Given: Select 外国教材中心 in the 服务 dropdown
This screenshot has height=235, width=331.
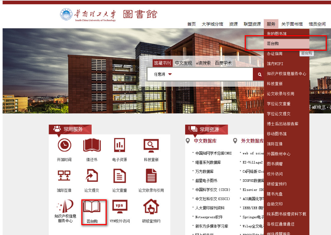Looking at the screenshot, I should [x=287, y=154].
